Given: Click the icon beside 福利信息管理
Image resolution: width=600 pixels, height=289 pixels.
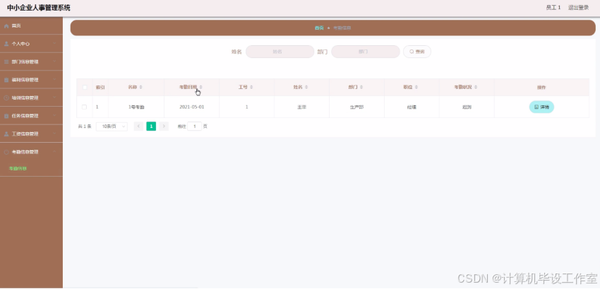Looking at the screenshot, I should click(x=6, y=80).
